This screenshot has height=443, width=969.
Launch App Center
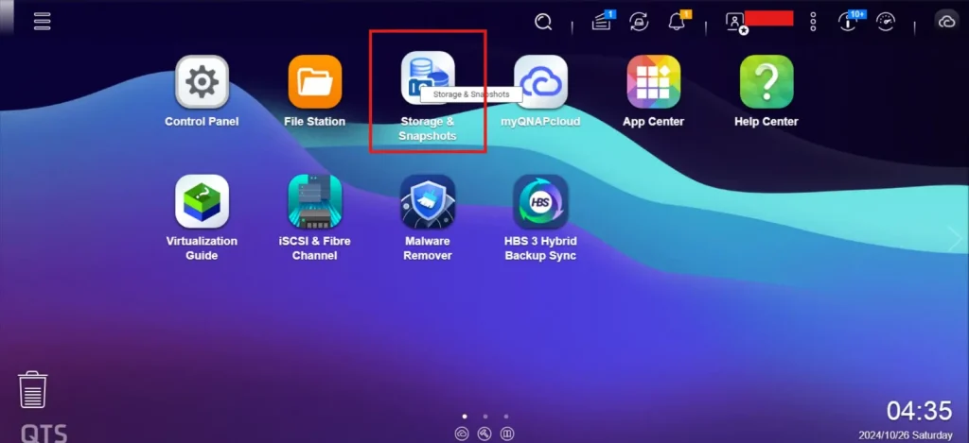coord(653,82)
